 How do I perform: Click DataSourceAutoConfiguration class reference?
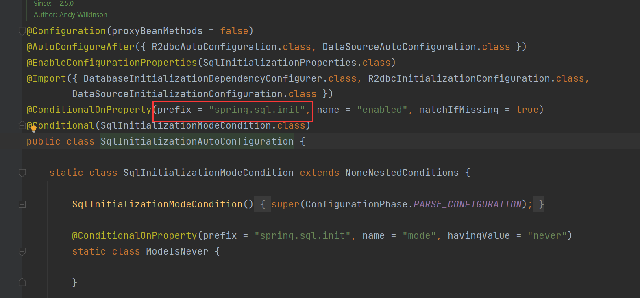click(x=399, y=47)
